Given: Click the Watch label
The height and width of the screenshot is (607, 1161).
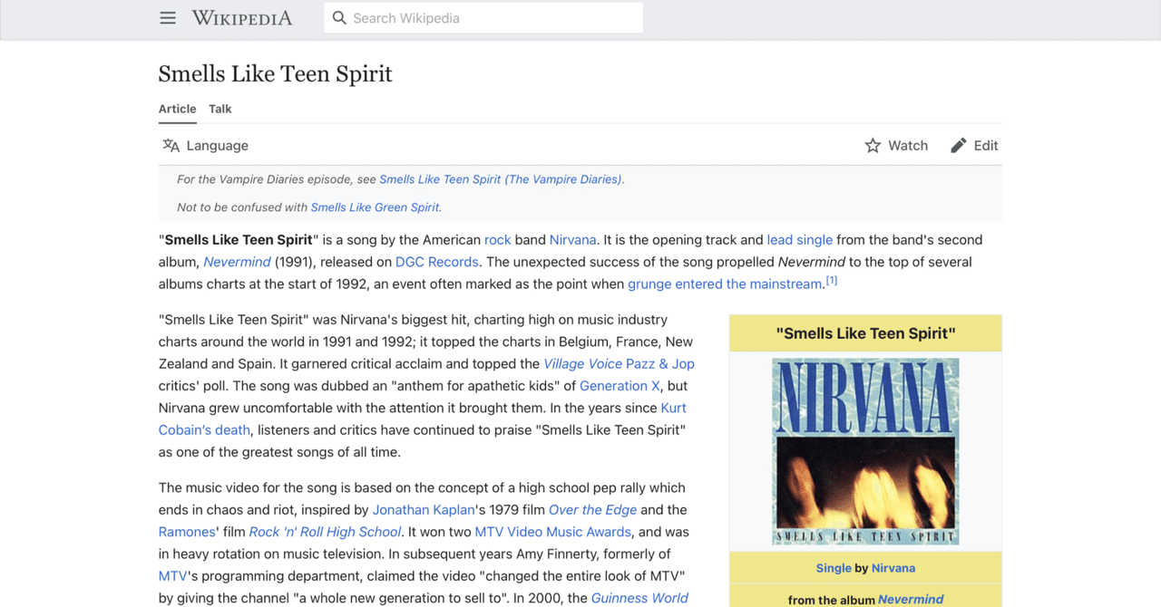Looking at the screenshot, I should 908,145.
